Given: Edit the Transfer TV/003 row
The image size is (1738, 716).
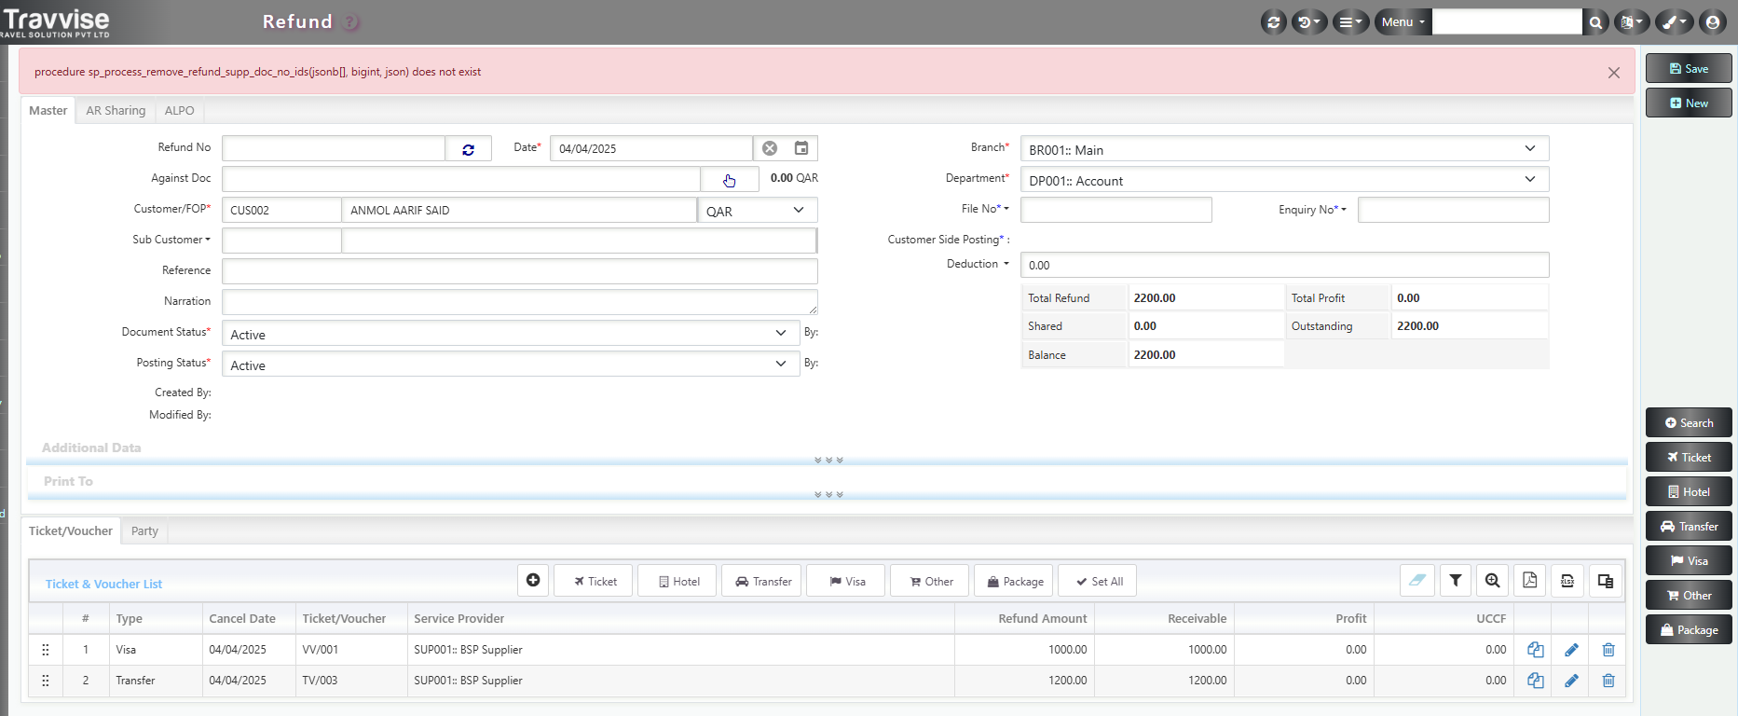Looking at the screenshot, I should [1571, 681].
